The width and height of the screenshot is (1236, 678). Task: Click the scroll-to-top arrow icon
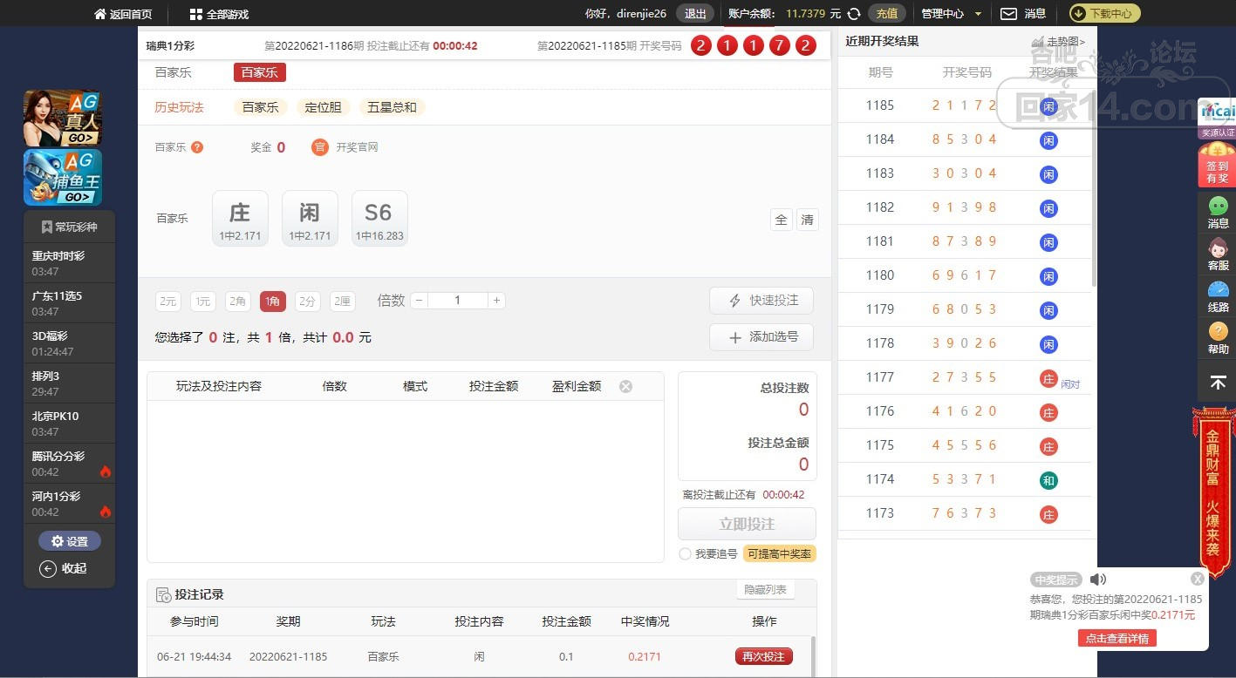1218,383
